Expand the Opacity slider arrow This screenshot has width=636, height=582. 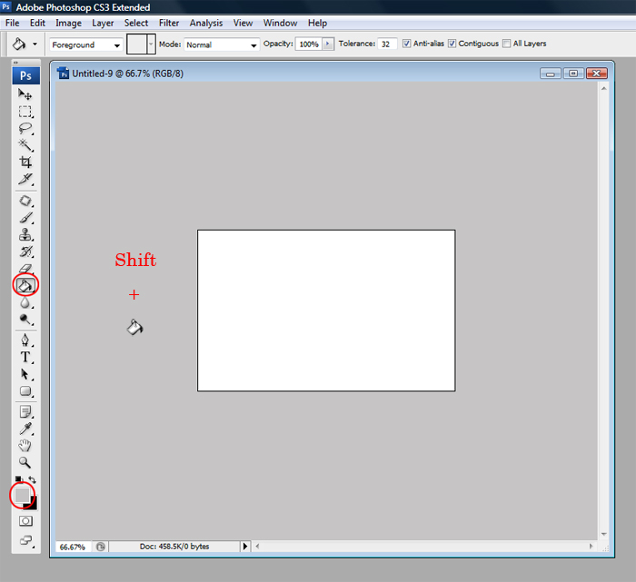point(327,44)
